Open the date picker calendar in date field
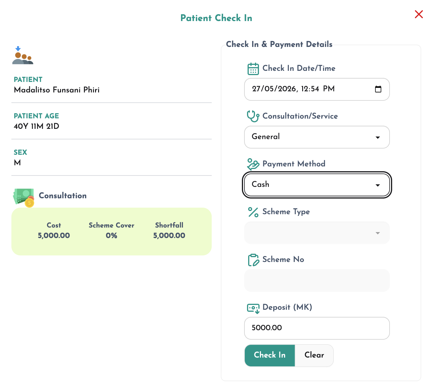 [378, 89]
